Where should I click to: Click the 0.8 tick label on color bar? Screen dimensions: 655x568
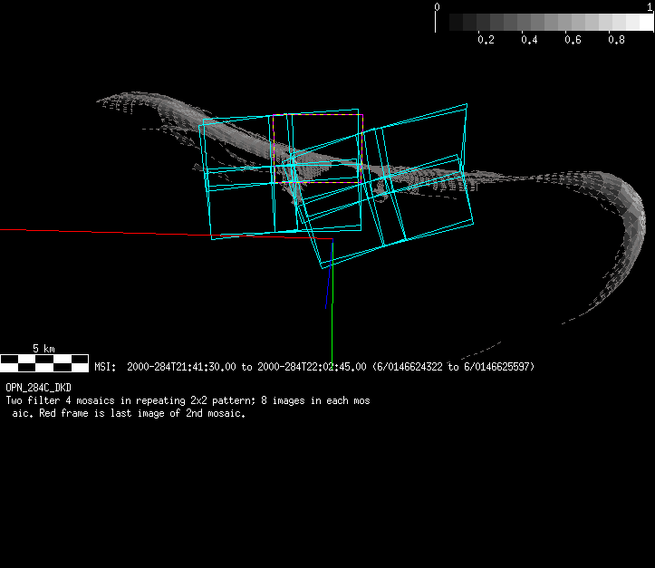coord(616,40)
